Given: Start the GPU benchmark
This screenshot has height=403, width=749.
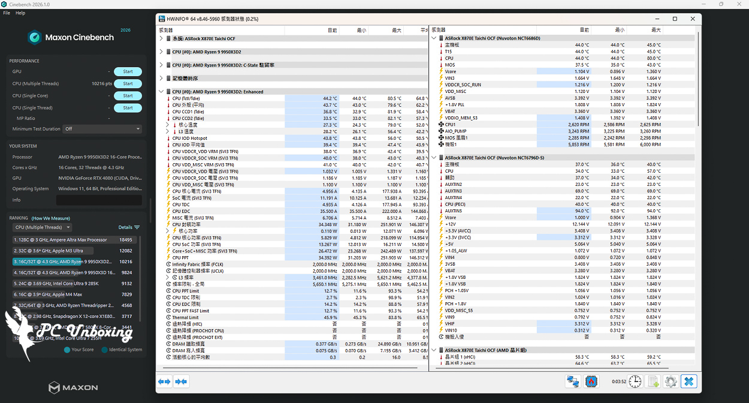Looking at the screenshot, I should click(x=128, y=71).
